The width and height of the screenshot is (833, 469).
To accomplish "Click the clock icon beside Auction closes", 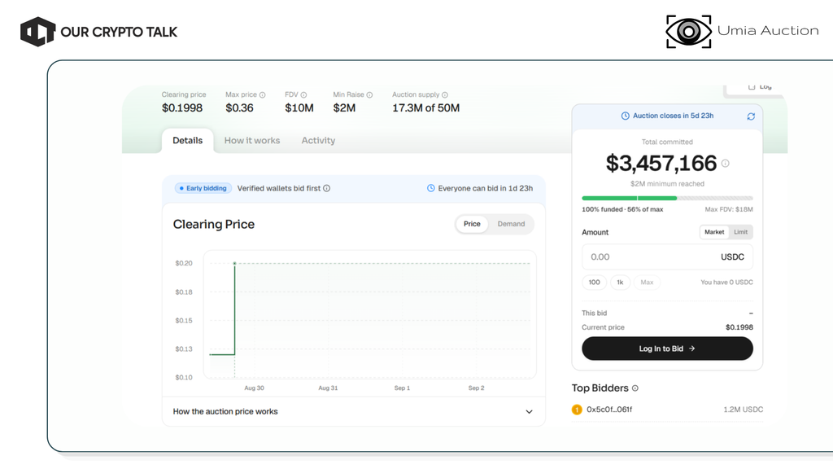I will tap(626, 116).
